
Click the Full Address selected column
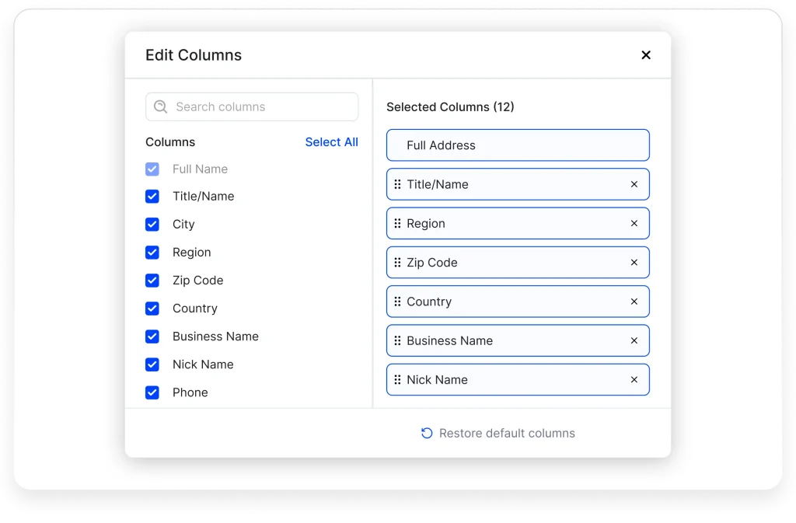click(x=518, y=145)
